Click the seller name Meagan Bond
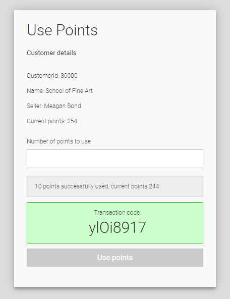Viewport: 230px width, 299px height. [63, 106]
